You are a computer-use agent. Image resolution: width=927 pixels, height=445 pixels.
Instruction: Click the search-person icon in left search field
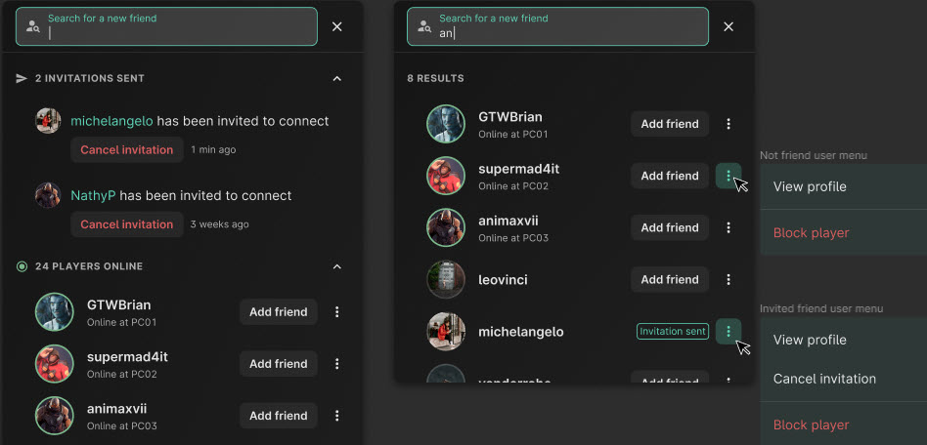click(33, 26)
